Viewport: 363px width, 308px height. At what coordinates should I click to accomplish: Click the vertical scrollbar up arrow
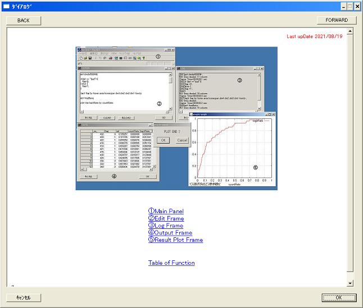[351, 31]
